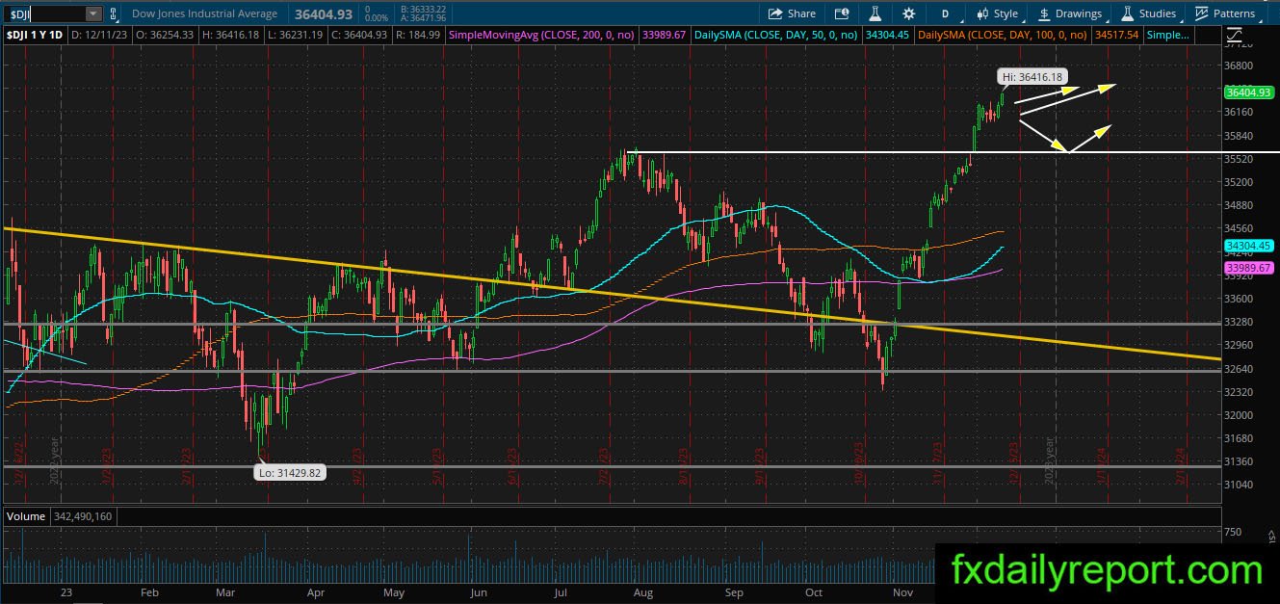Click the Dow Jones Industrial Average title
This screenshot has width=1280, height=604.
click(x=204, y=13)
